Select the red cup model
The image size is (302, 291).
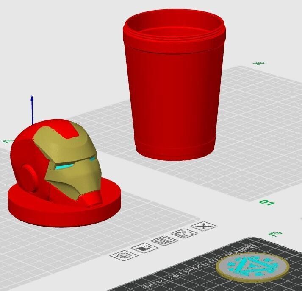coord(174,85)
